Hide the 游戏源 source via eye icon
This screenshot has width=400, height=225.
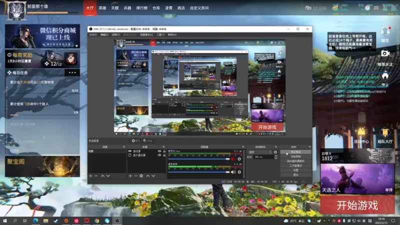point(159,151)
